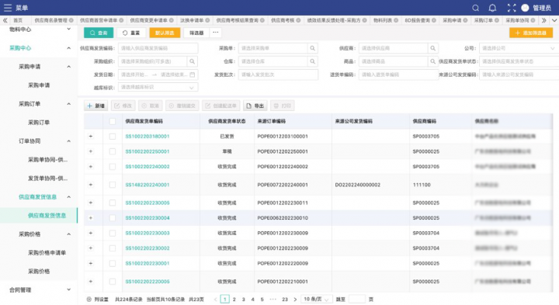Switch to the 首页 tab
The width and height of the screenshot is (559, 305).
pos(18,20)
